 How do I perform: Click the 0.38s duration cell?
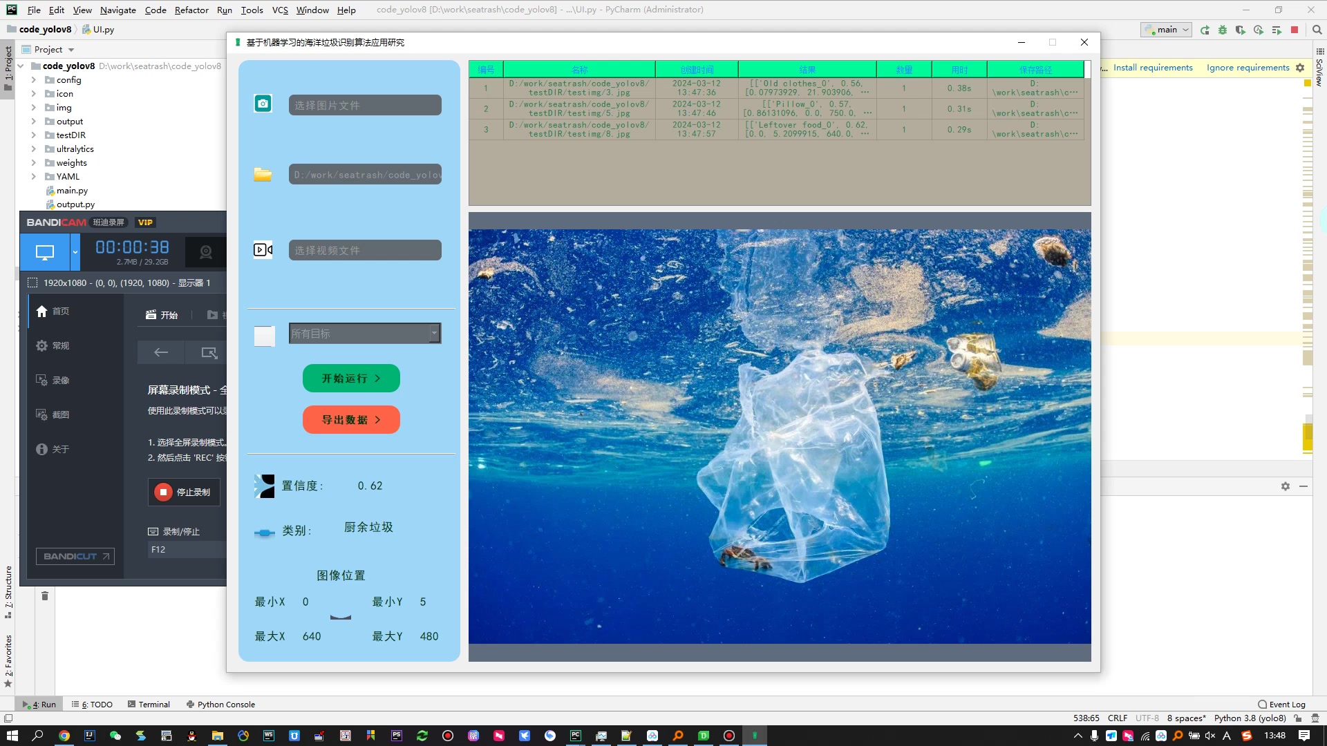[959, 88]
